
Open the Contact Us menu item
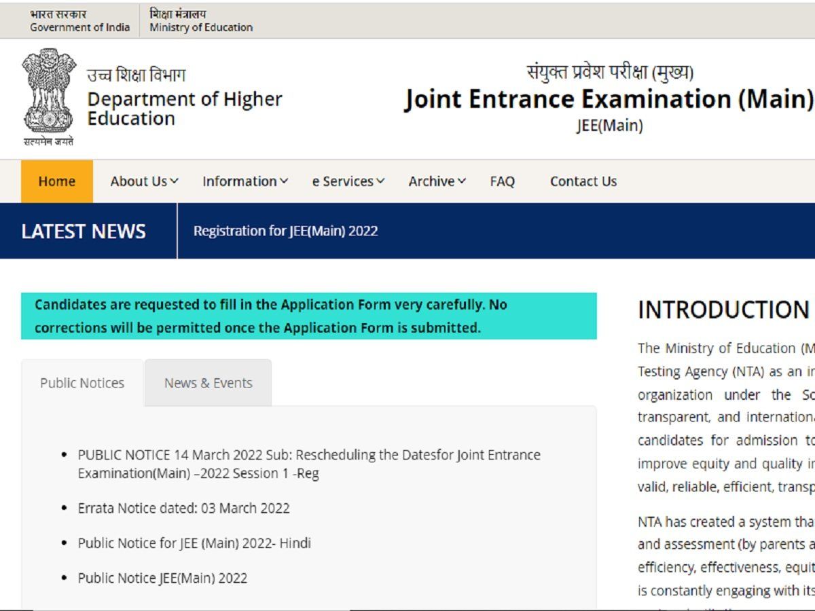coord(583,181)
